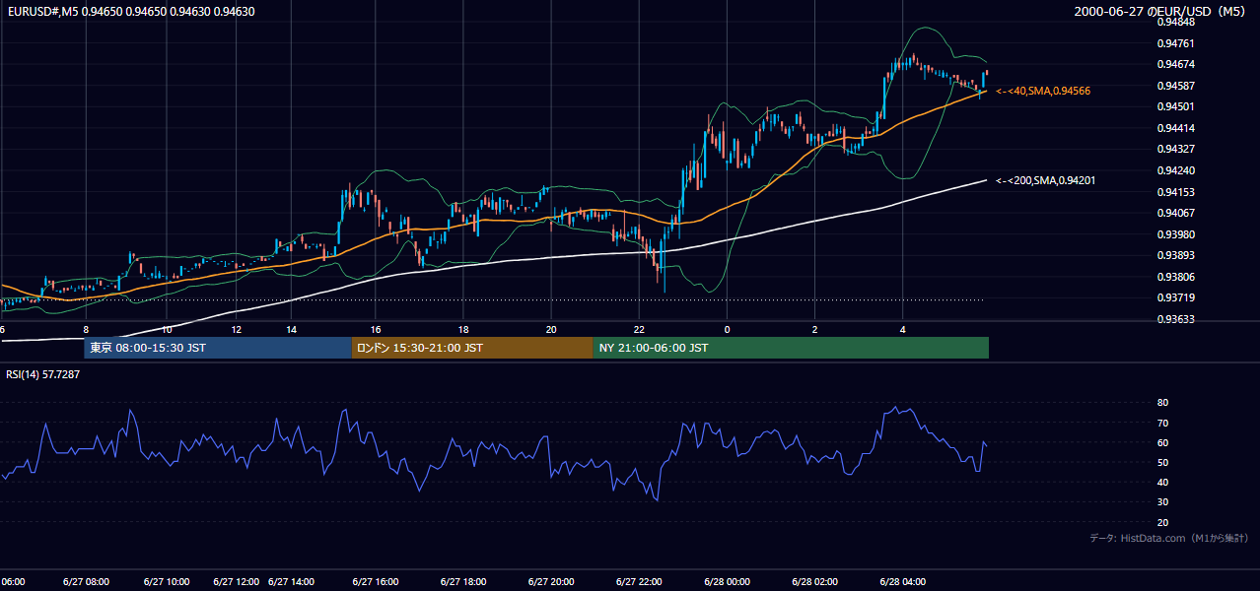The width and height of the screenshot is (1260, 591).
Task: Select the London 15:30-21:00 JST session bar
Action: [x=472, y=348]
